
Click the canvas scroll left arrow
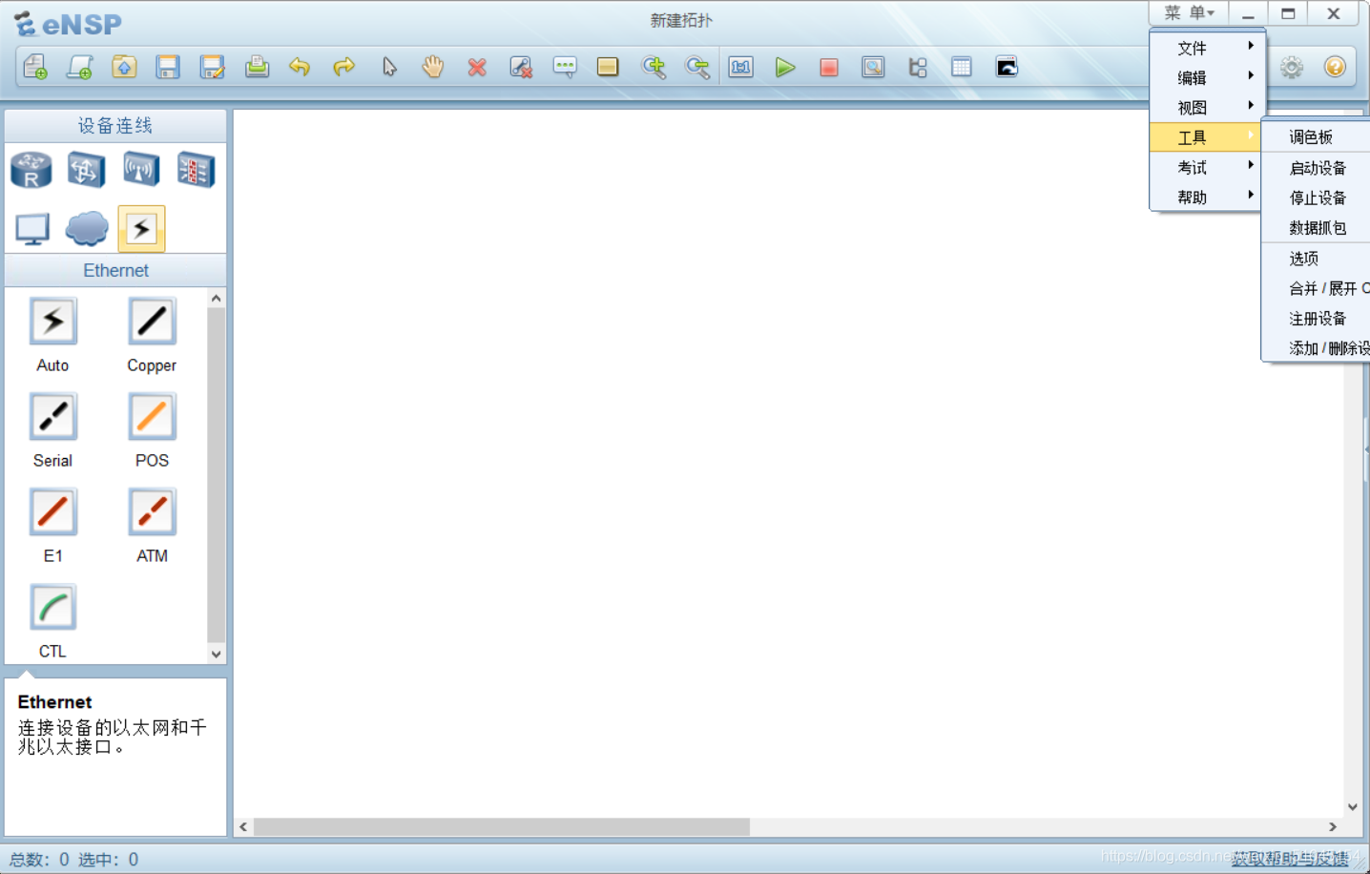click(243, 826)
